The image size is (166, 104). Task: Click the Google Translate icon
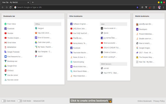click(5, 52)
